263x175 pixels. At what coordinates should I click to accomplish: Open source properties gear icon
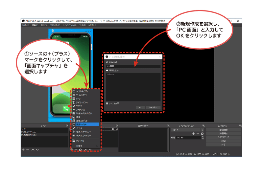81,150
